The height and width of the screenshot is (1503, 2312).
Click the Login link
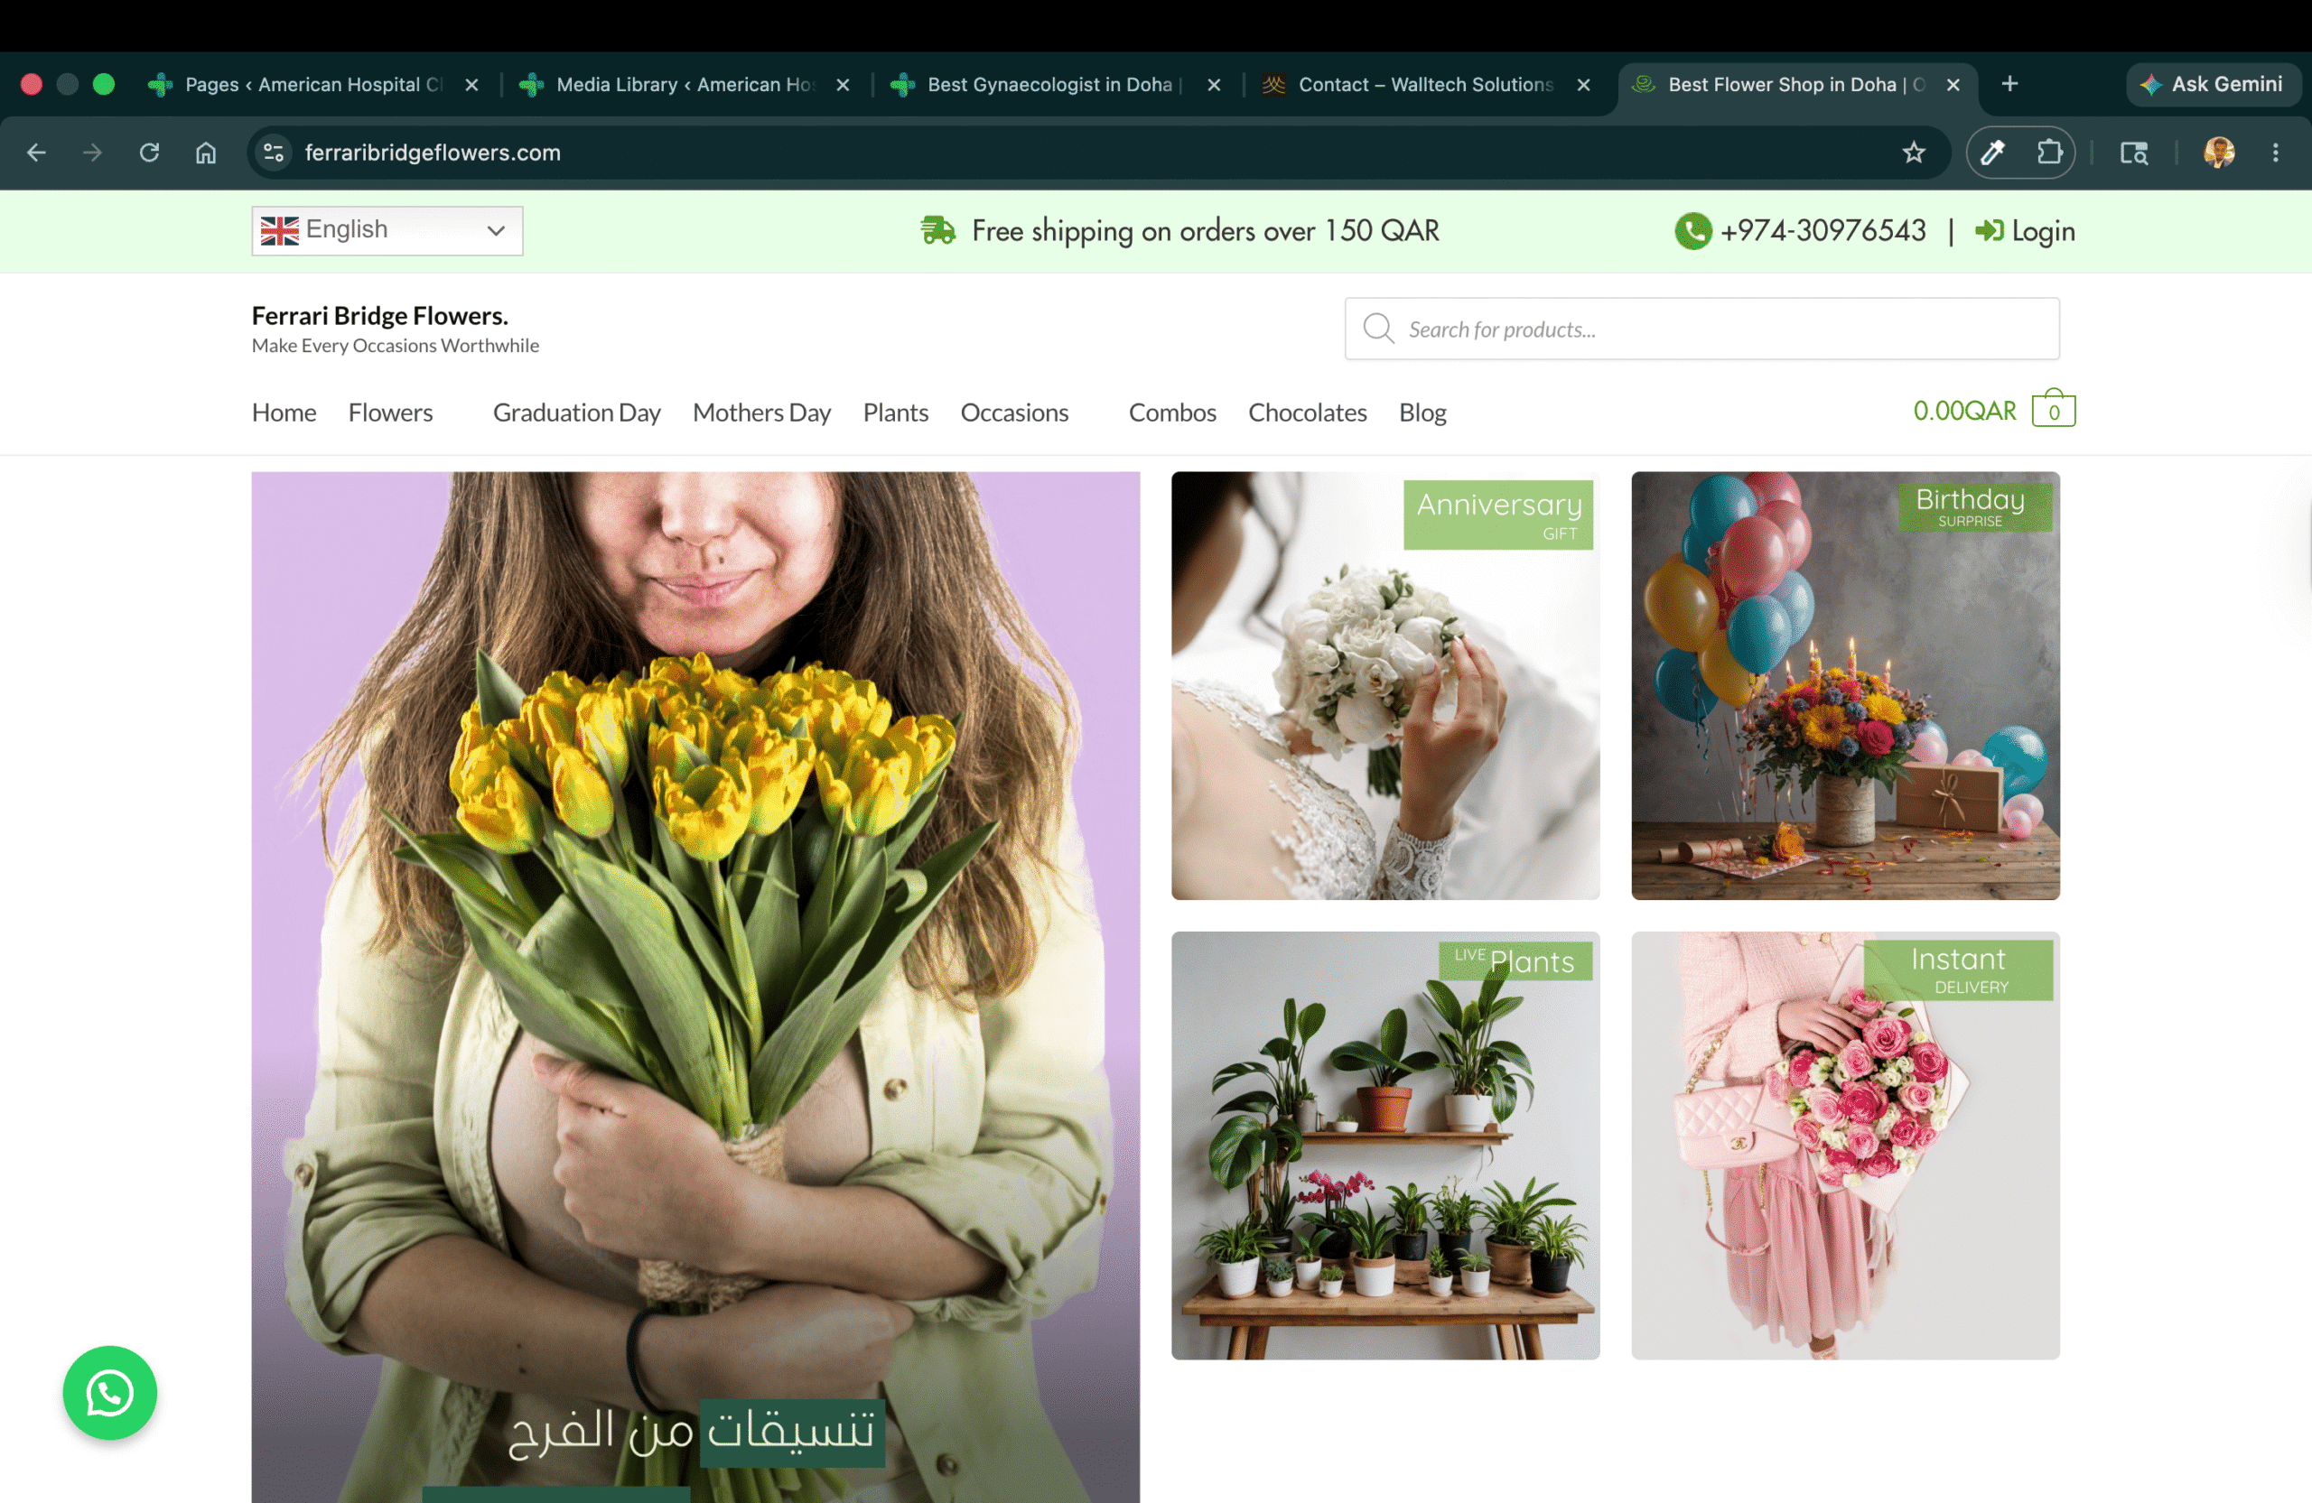click(x=2025, y=230)
